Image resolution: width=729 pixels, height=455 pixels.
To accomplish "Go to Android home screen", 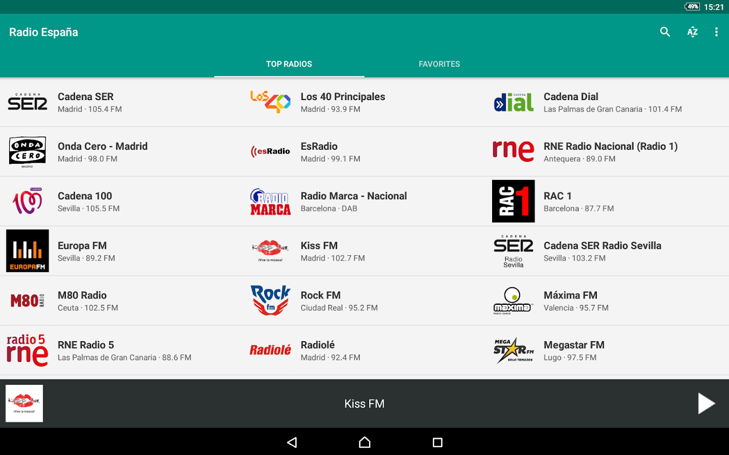I will (x=364, y=442).
